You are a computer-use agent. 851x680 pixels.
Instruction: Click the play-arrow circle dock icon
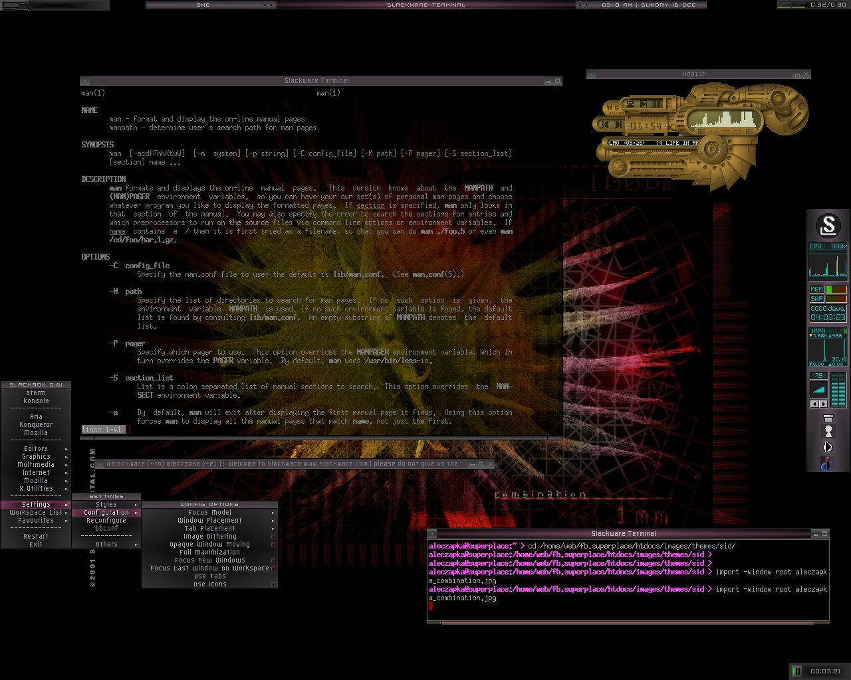click(x=828, y=448)
